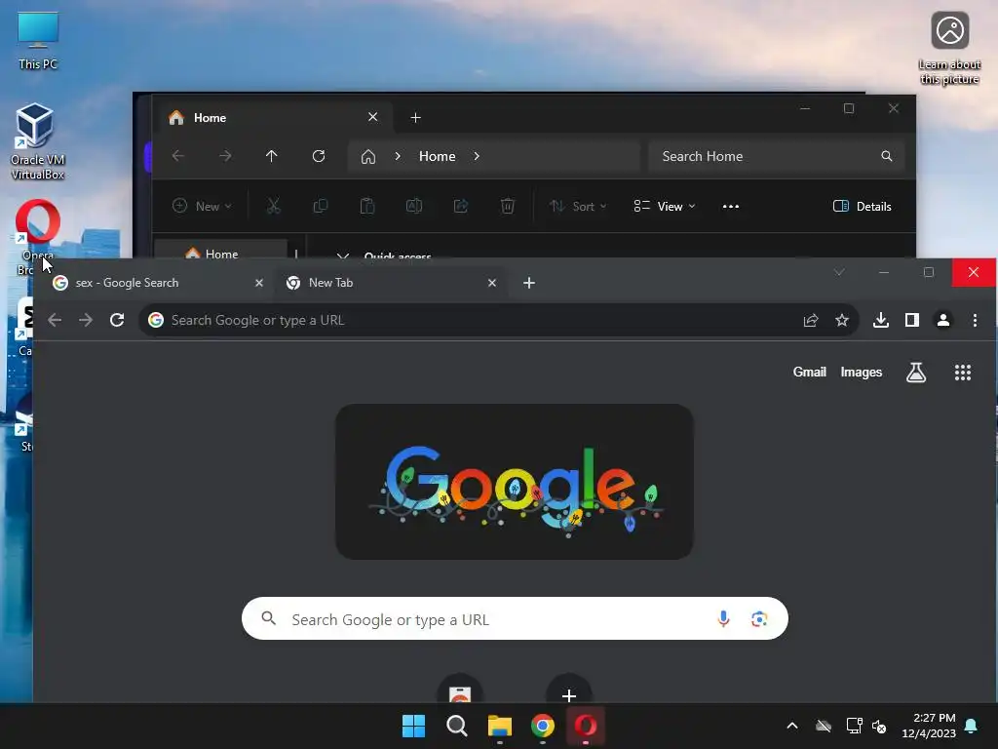Open the Search Labs flask icon
The width and height of the screenshot is (998, 749).
pyautogui.click(x=916, y=373)
